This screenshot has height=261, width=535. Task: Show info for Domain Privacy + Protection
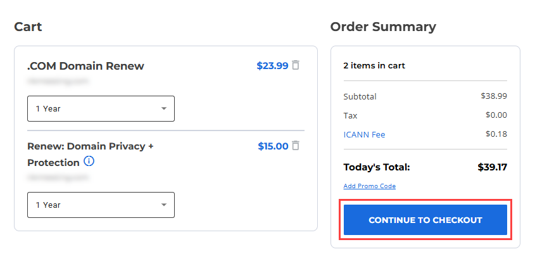89,162
